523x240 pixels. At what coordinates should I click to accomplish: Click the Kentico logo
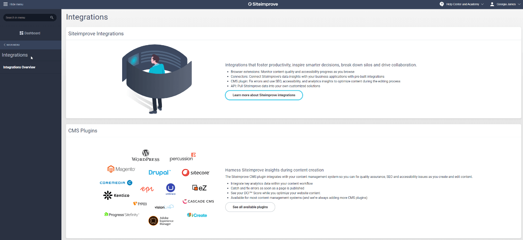coord(116,195)
